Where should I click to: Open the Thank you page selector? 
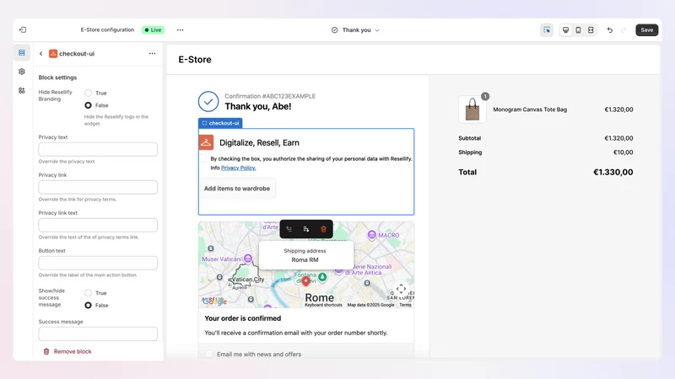tap(355, 30)
